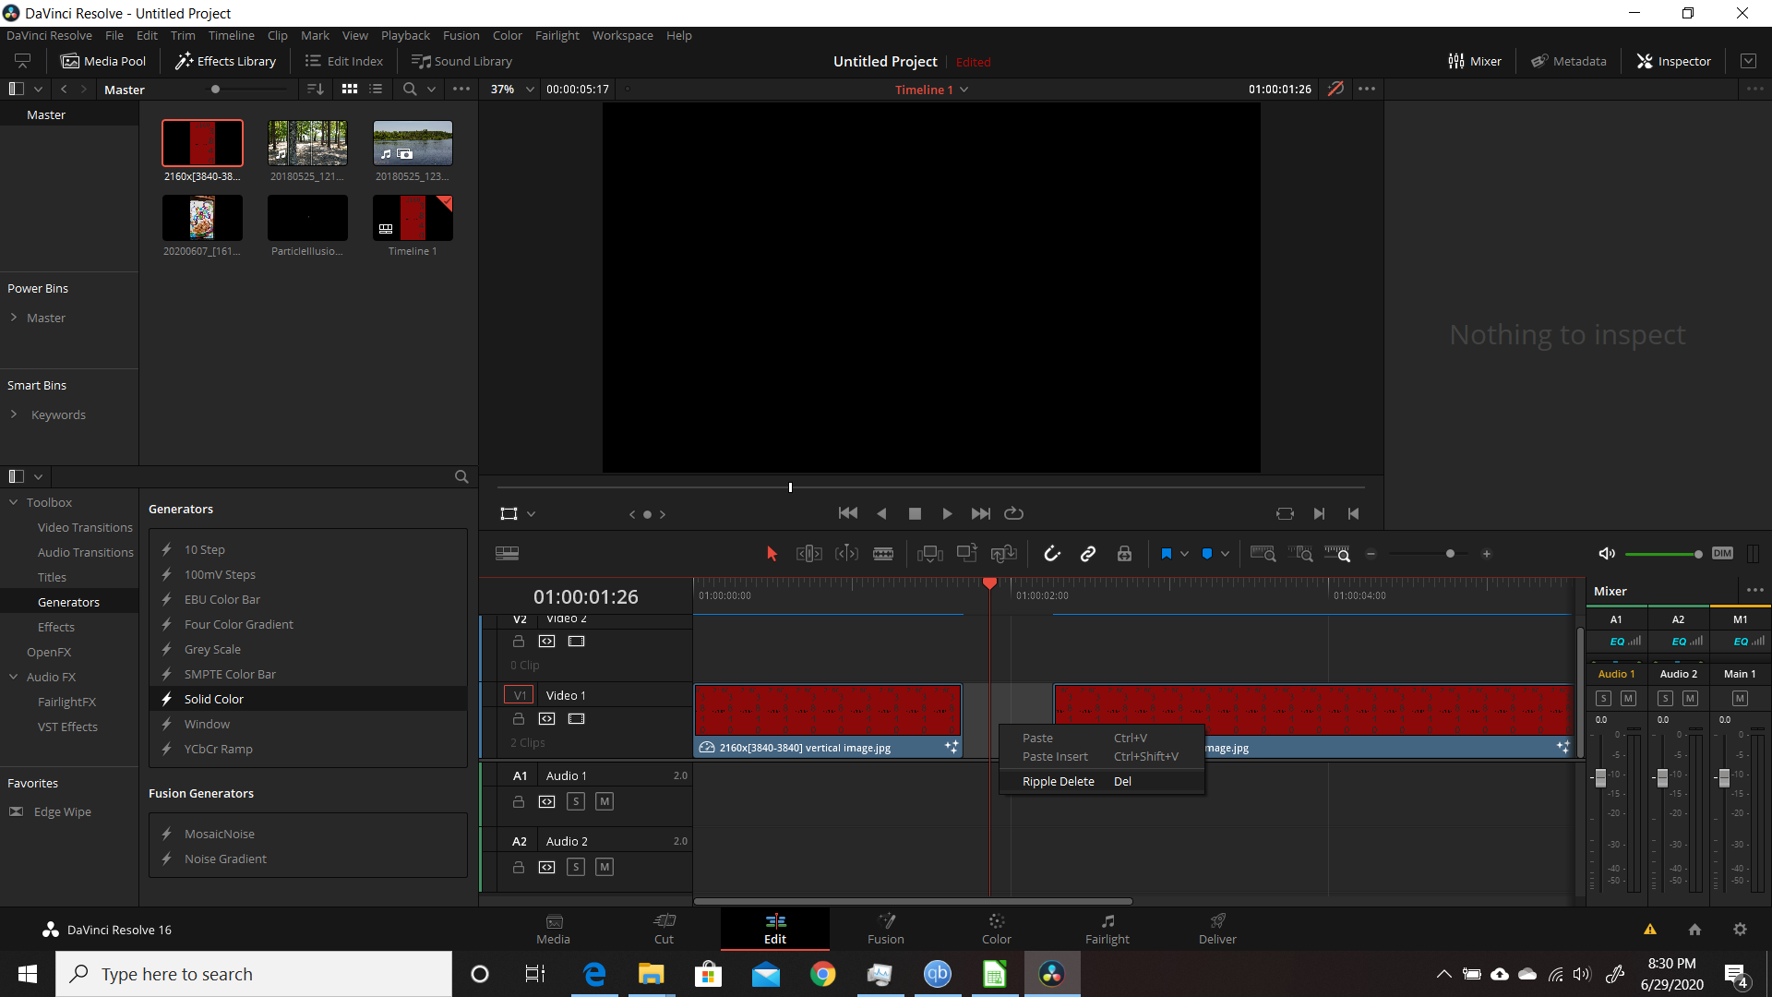The width and height of the screenshot is (1772, 997).
Task: Expand Smart Bins Keywords
Action: click(x=14, y=414)
